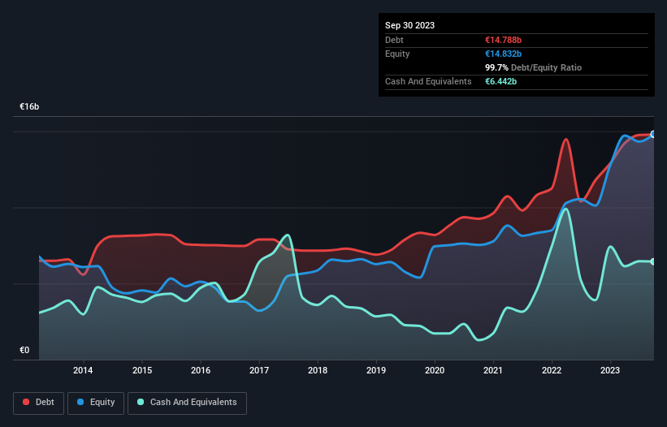
Task: Click the 2017 x-axis label
Action: click(x=259, y=370)
